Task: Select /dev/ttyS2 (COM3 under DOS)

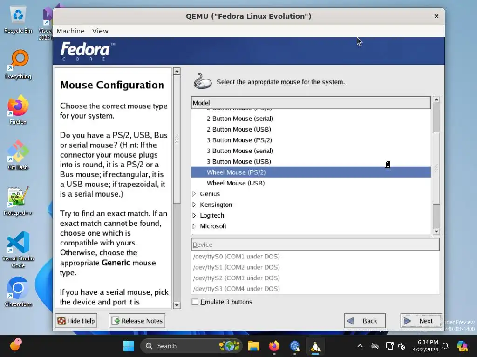Action: point(315,278)
